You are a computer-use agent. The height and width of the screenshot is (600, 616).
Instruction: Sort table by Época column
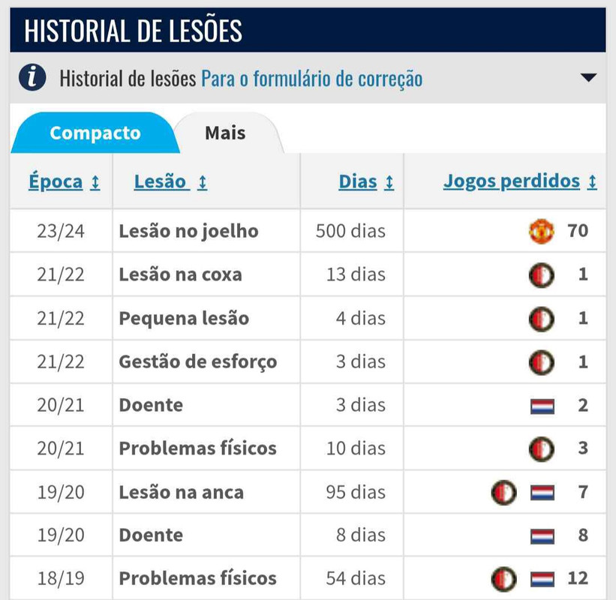(x=65, y=181)
